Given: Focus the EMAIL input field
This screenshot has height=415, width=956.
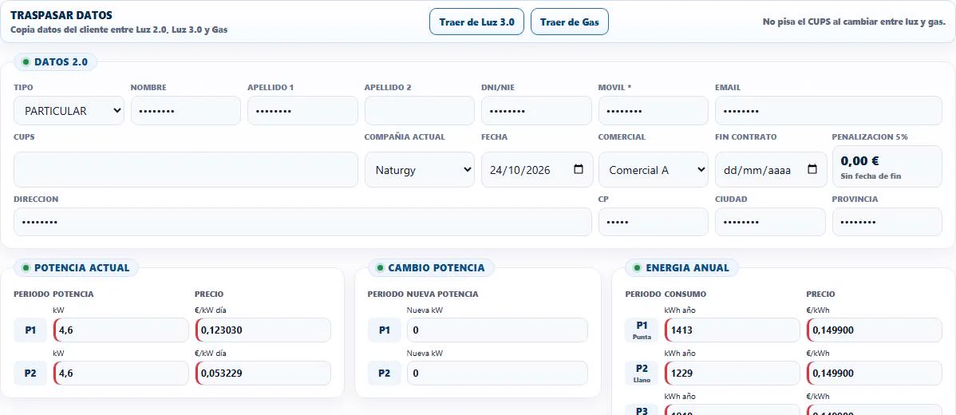Looking at the screenshot, I should tap(828, 111).
